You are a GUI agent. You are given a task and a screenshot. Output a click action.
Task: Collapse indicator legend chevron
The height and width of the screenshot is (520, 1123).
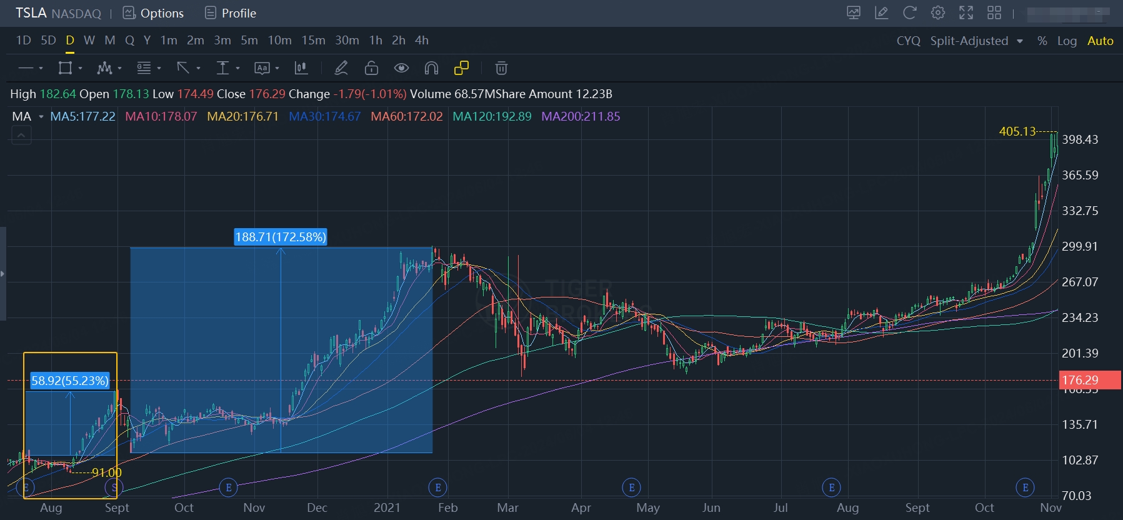(21, 135)
